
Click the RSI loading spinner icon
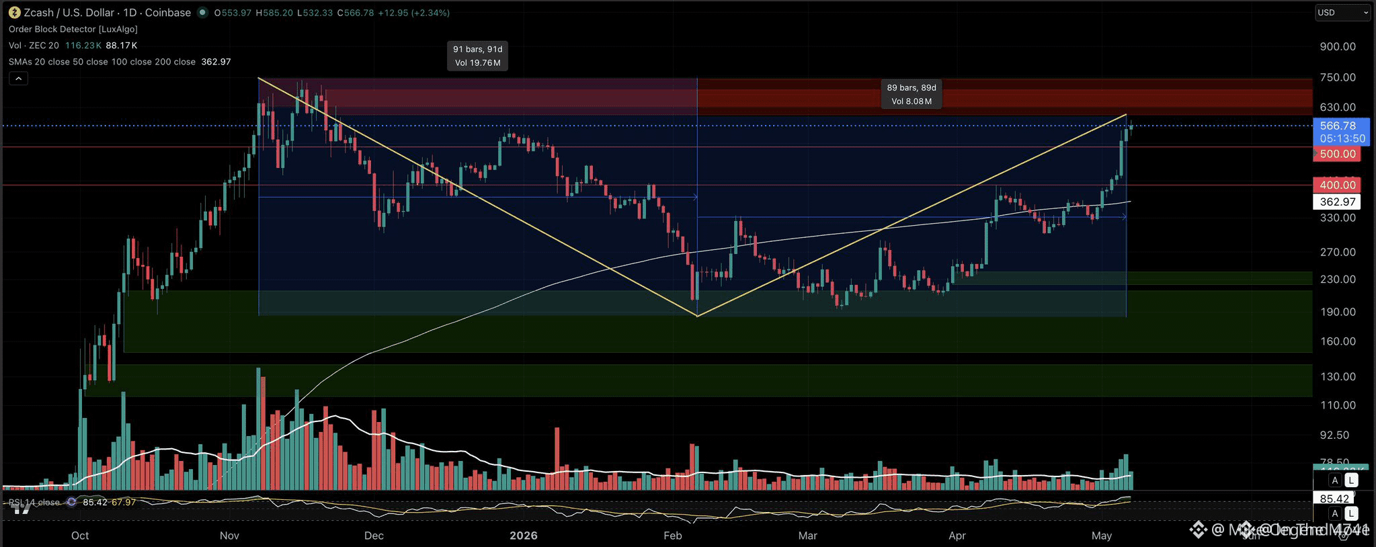pyautogui.click(x=71, y=502)
